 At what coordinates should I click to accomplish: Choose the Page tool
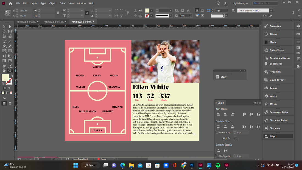(x=4, y=31)
